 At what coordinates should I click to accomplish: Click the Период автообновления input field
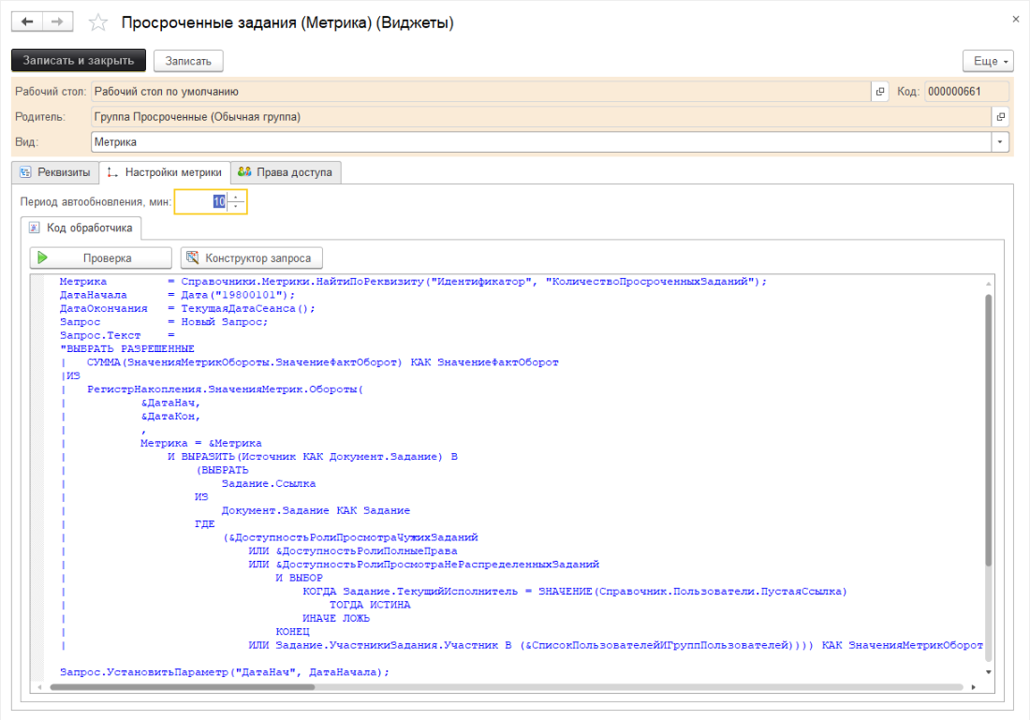pyautogui.click(x=200, y=201)
